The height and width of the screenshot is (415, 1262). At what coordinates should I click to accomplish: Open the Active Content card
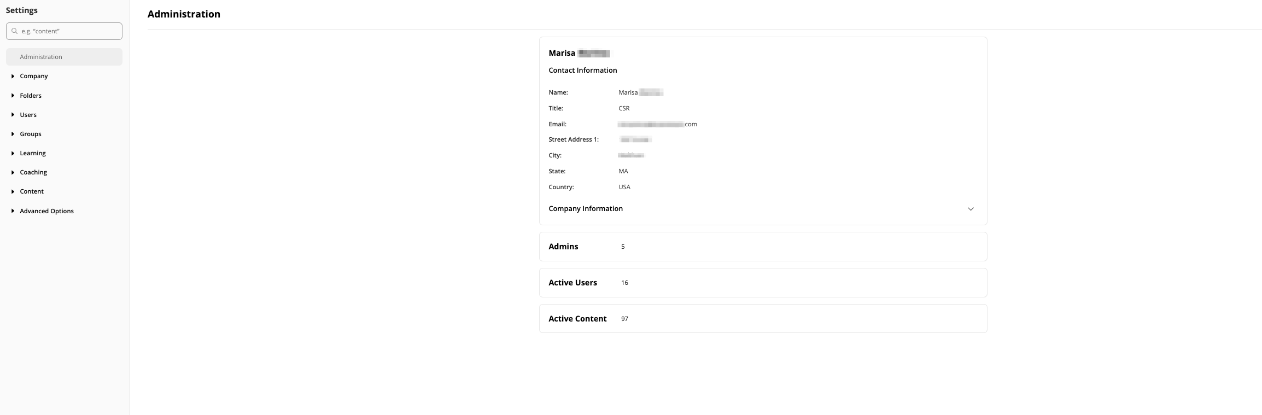[x=762, y=319]
